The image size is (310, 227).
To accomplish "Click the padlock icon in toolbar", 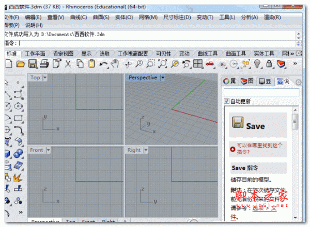I will (269, 64).
